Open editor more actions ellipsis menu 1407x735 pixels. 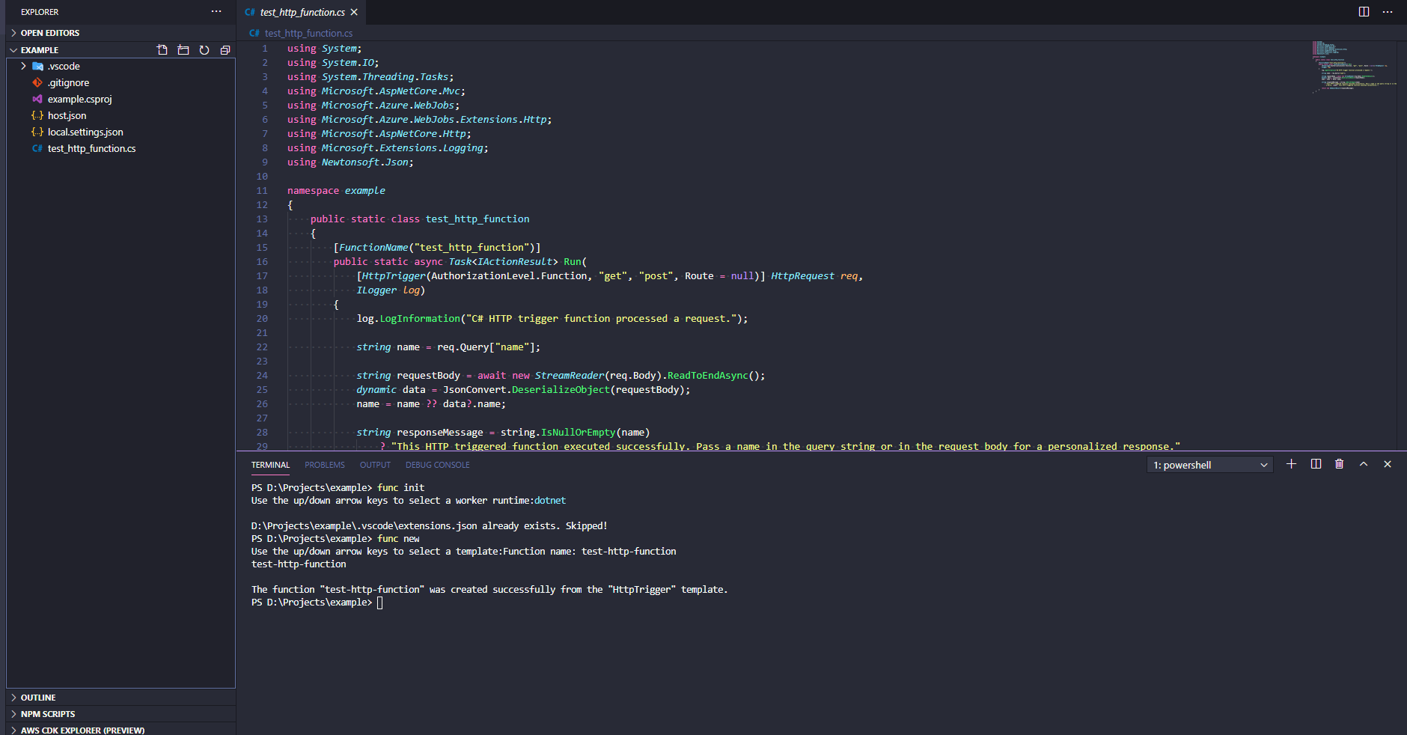pos(1388,12)
